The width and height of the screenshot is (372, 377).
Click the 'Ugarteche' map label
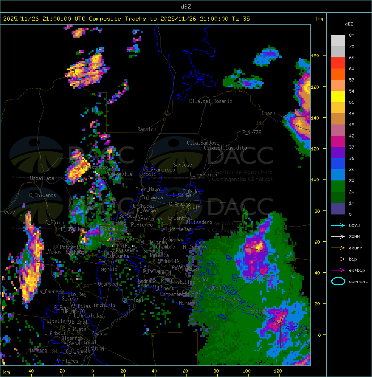pos(110,284)
